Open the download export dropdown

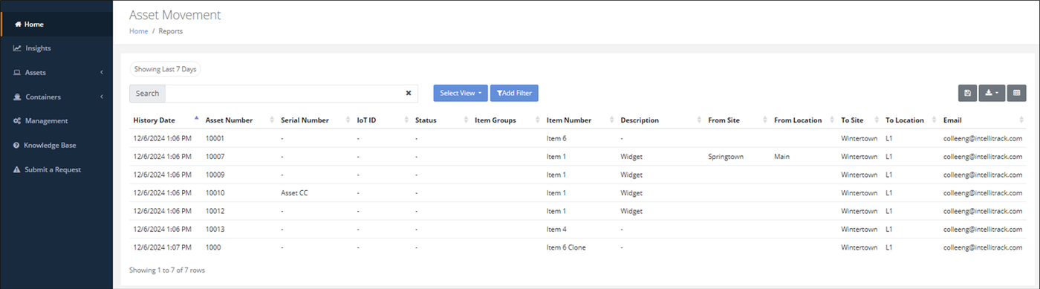(x=992, y=93)
